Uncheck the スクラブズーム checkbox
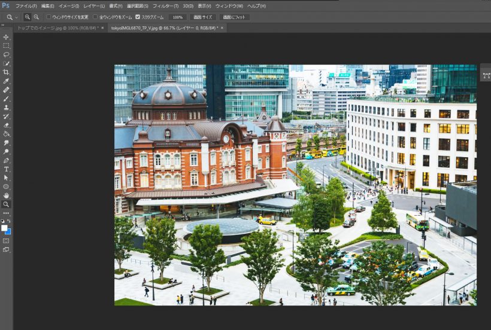The width and height of the screenshot is (491, 330). [138, 17]
